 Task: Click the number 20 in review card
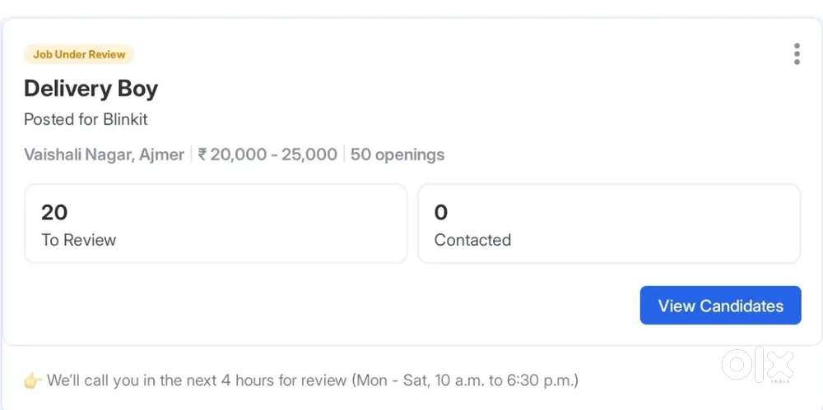tap(54, 213)
